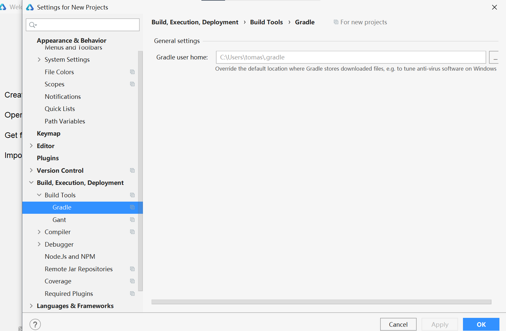
Task: Open Node.Js and NPM settings
Action: [x=70, y=256]
